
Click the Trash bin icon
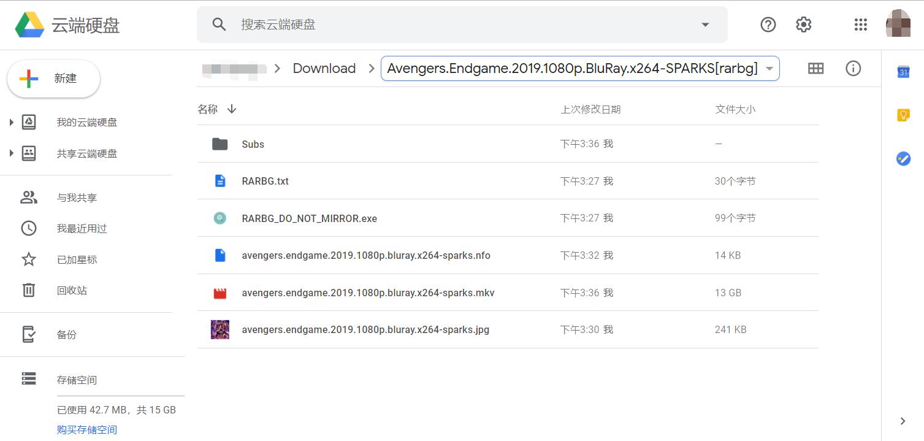coord(29,290)
